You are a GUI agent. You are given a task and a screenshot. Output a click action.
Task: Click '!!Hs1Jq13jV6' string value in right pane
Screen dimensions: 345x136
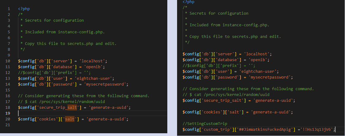point(317,129)
